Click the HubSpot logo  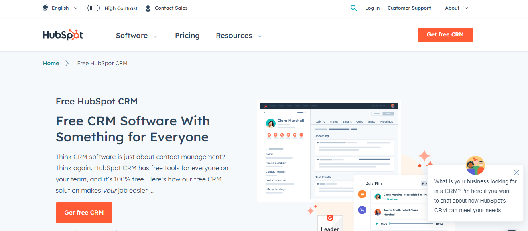(x=63, y=35)
